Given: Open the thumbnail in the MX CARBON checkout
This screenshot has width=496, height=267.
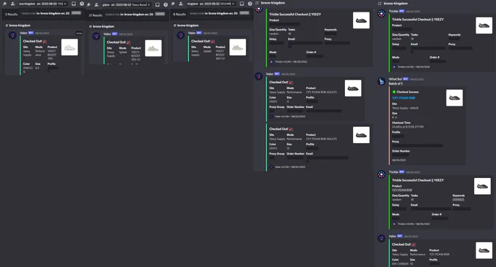Looking at the screenshot, I should [484, 250].
